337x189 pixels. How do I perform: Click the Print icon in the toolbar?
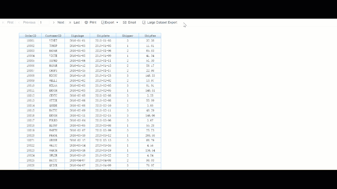point(86,22)
